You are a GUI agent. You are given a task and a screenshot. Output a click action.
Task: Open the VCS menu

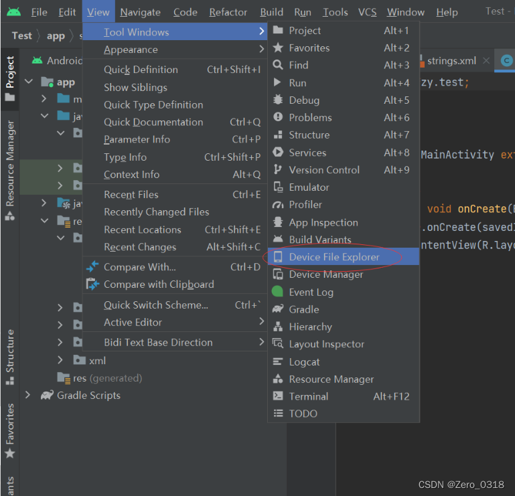(367, 12)
